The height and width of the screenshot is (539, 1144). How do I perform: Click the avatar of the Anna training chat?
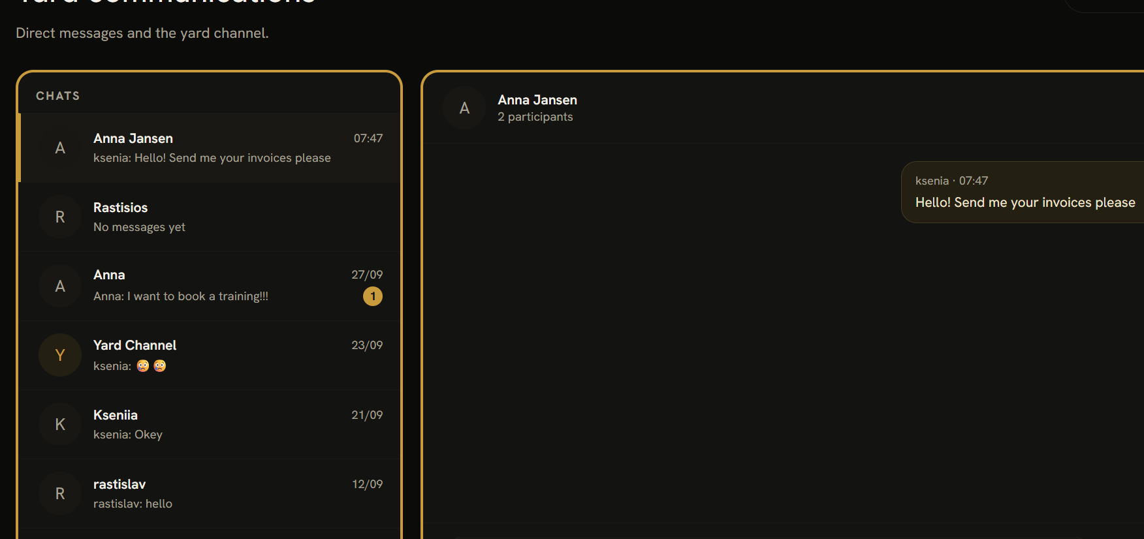coord(60,286)
